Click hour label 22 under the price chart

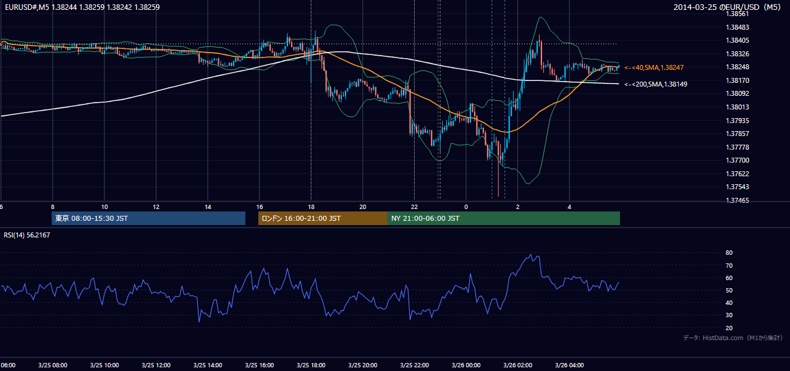tap(414, 207)
